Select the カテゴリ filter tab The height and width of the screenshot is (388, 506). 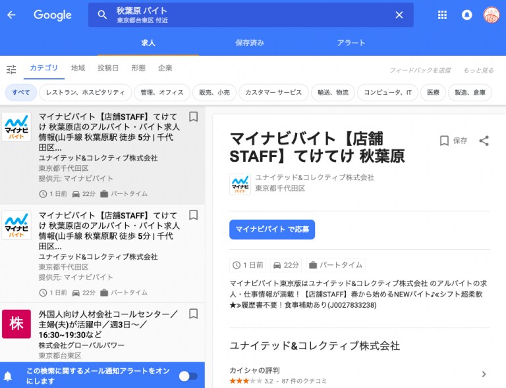(x=44, y=68)
